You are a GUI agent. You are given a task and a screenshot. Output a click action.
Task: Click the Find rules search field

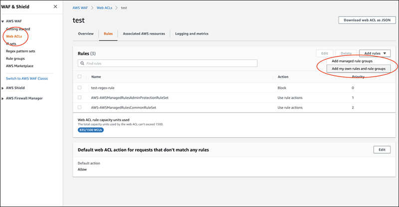point(168,63)
